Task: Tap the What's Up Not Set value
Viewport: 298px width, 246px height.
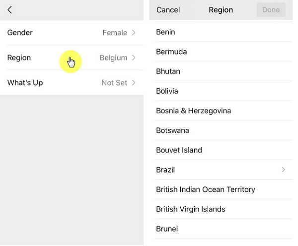Action: click(114, 83)
